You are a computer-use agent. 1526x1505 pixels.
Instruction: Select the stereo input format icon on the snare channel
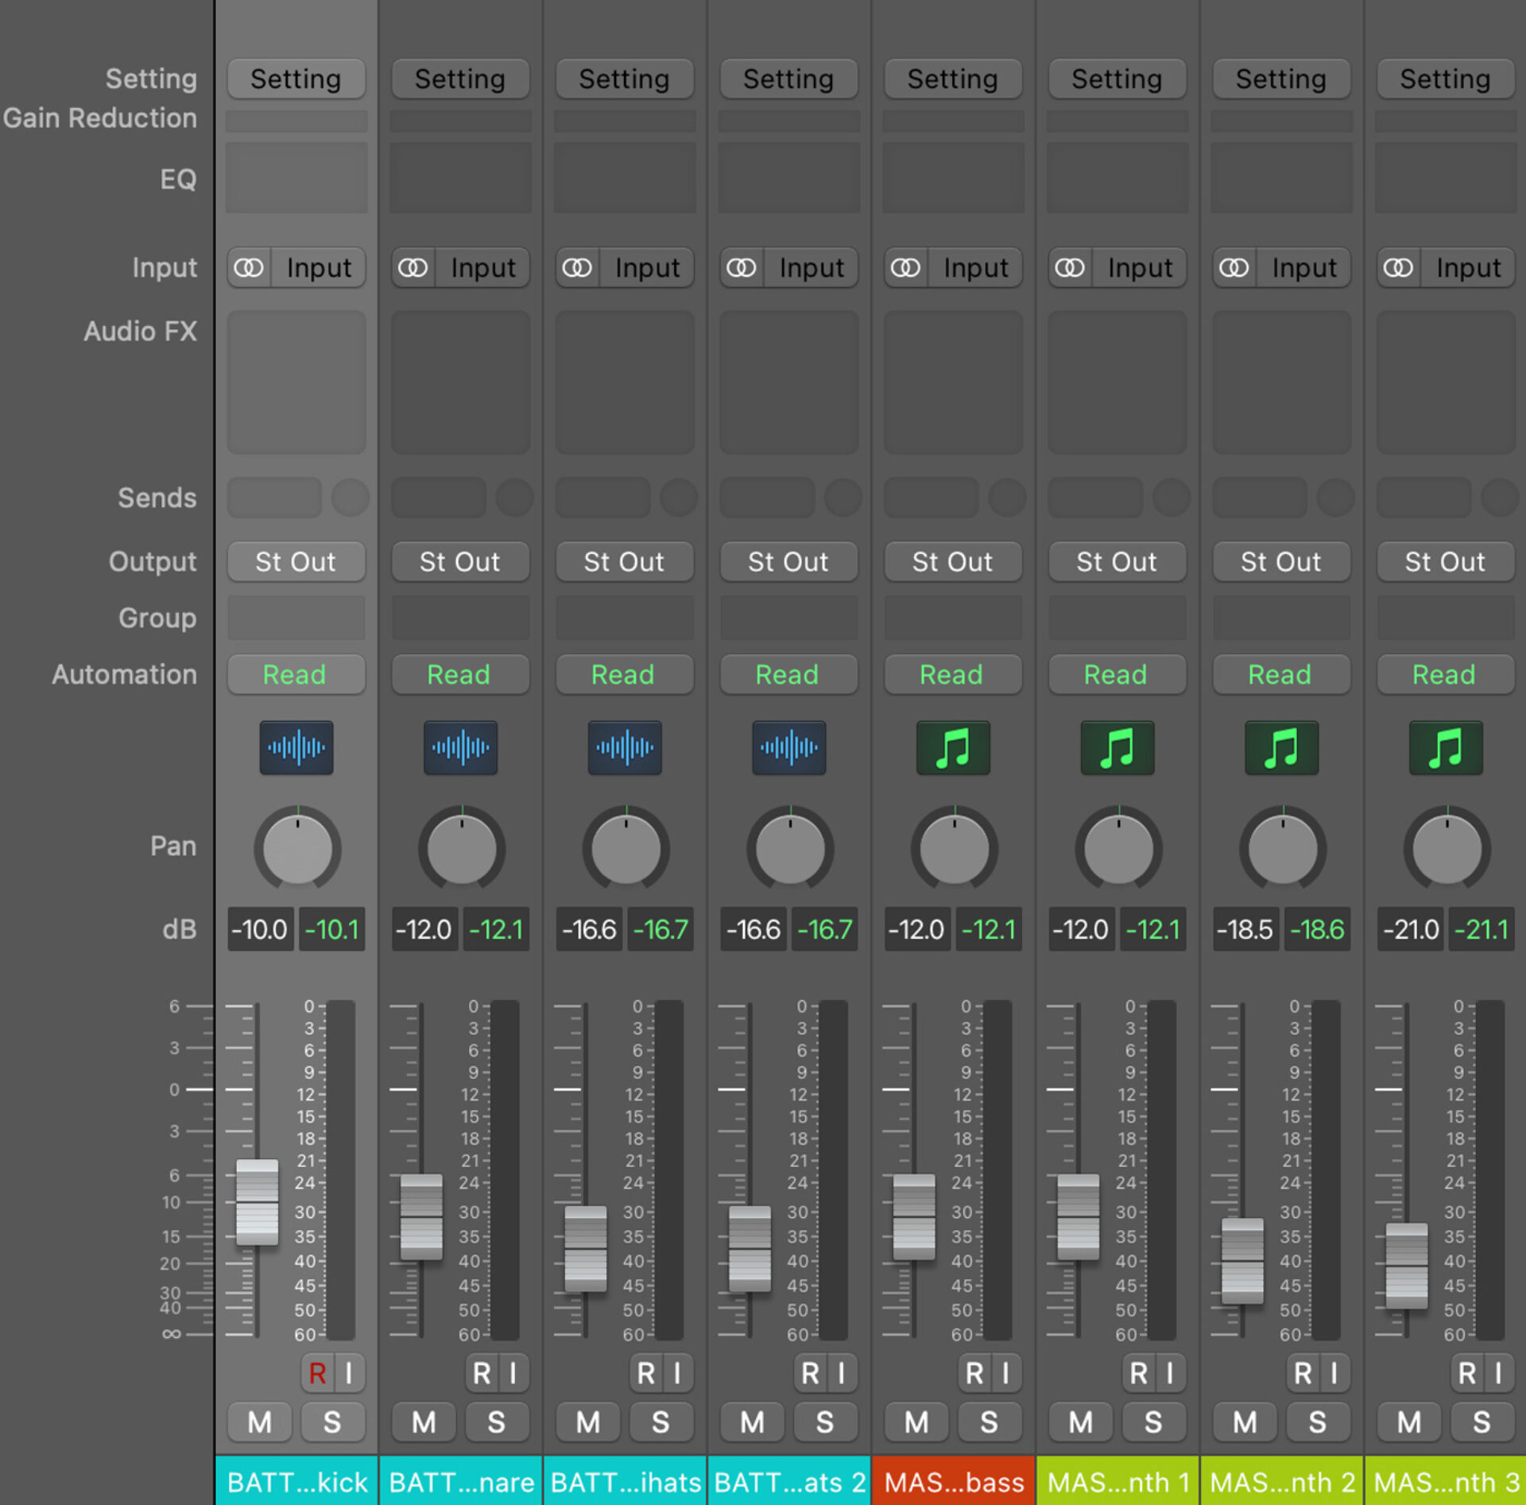[413, 268]
